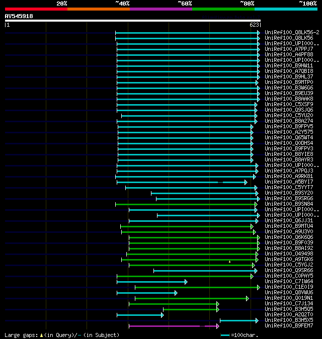Click the red 20% identity legend segment
The width and height of the screenshot is (322, 339).
click(36, 9)
